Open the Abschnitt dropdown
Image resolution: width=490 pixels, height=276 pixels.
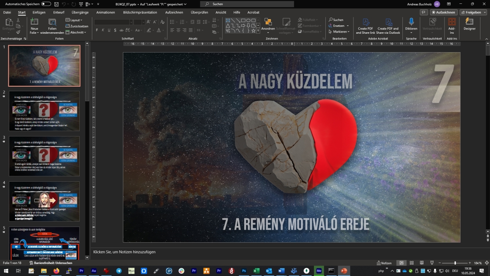pos(76,32)
